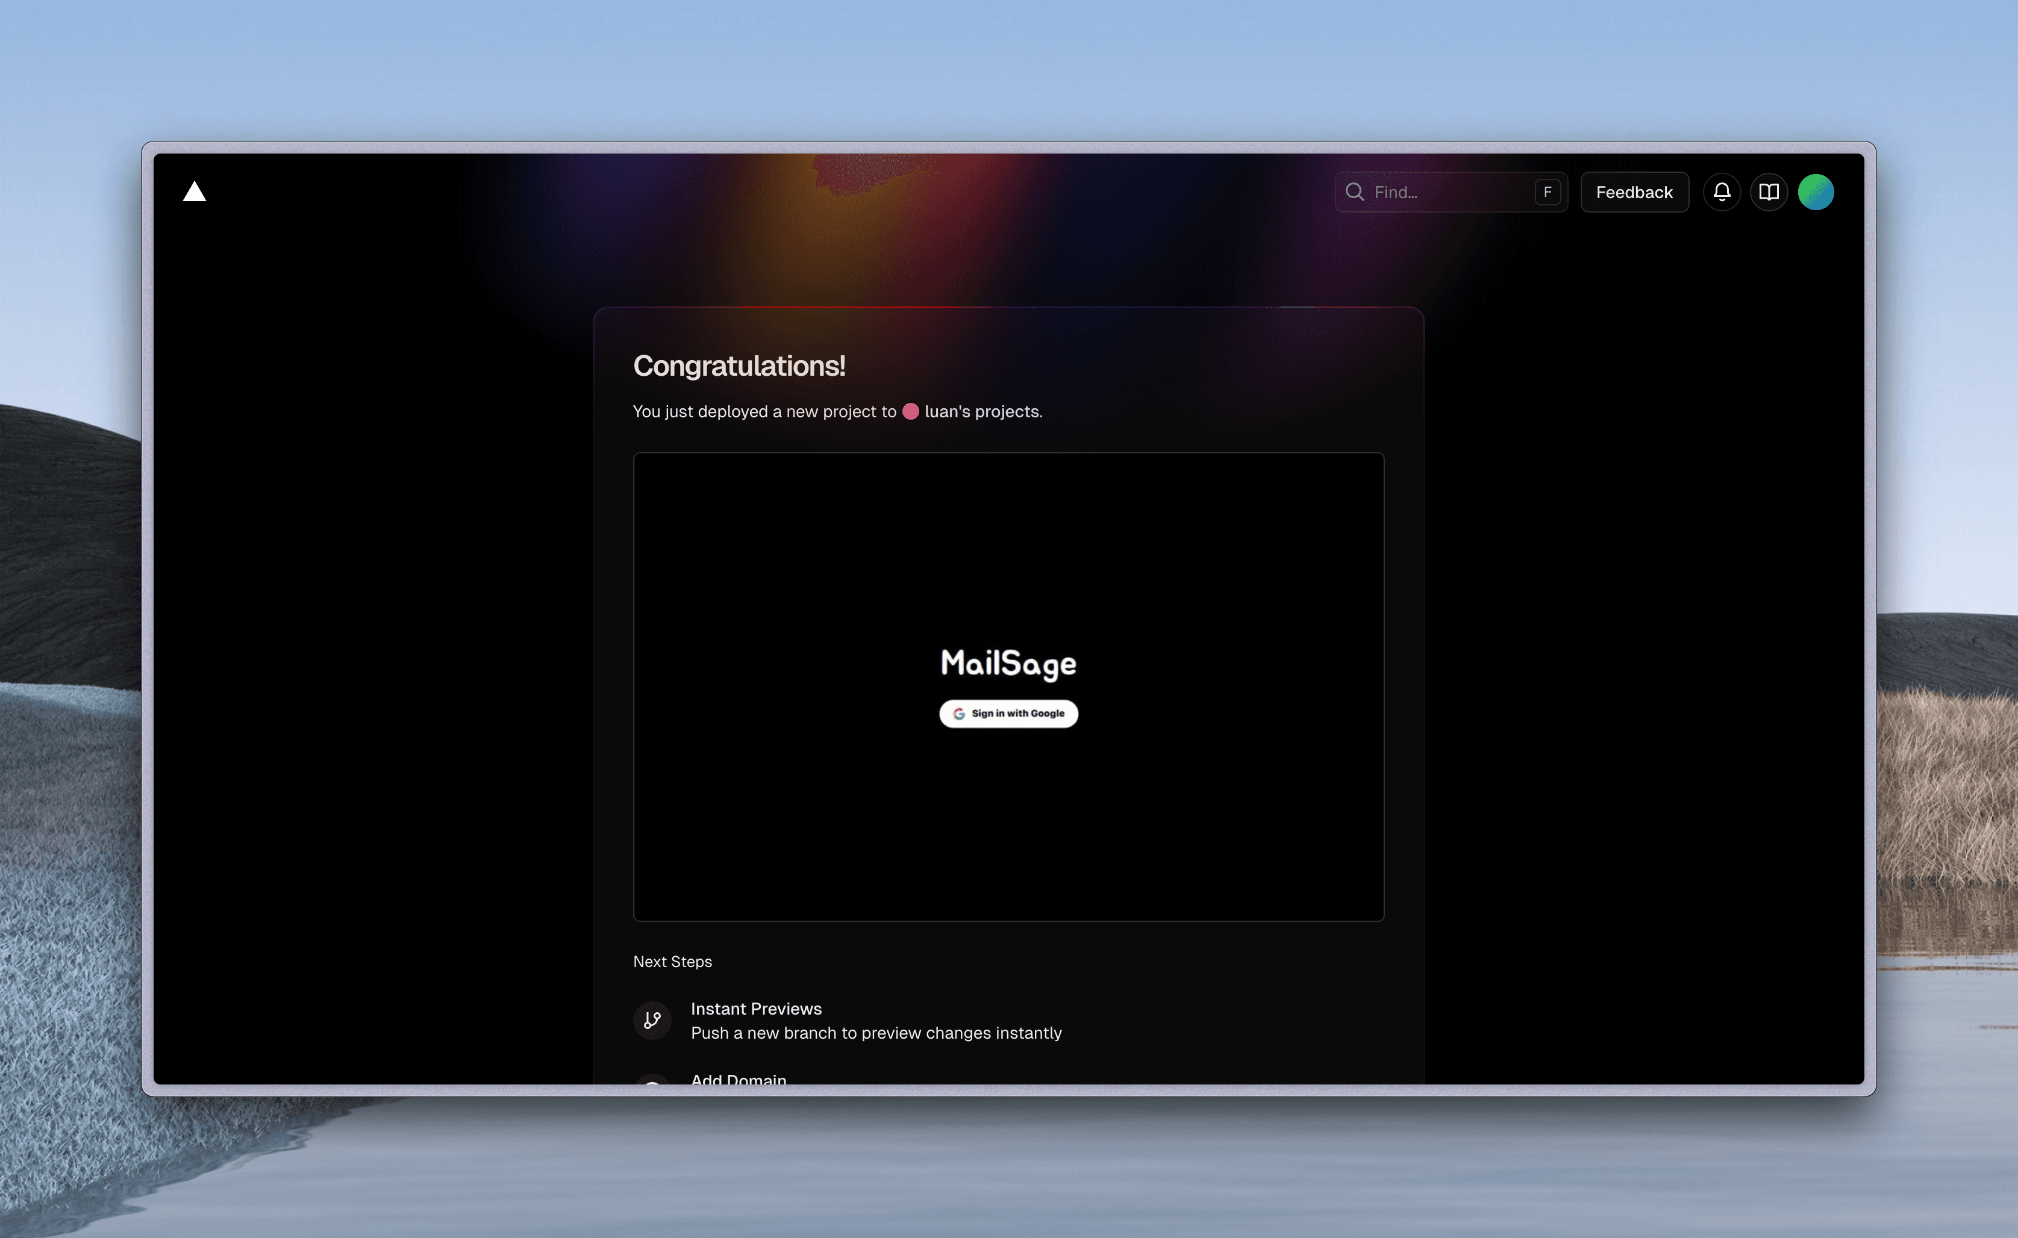
Task: Click the F keyboard shortcut badge
Action: point(1547,191)
